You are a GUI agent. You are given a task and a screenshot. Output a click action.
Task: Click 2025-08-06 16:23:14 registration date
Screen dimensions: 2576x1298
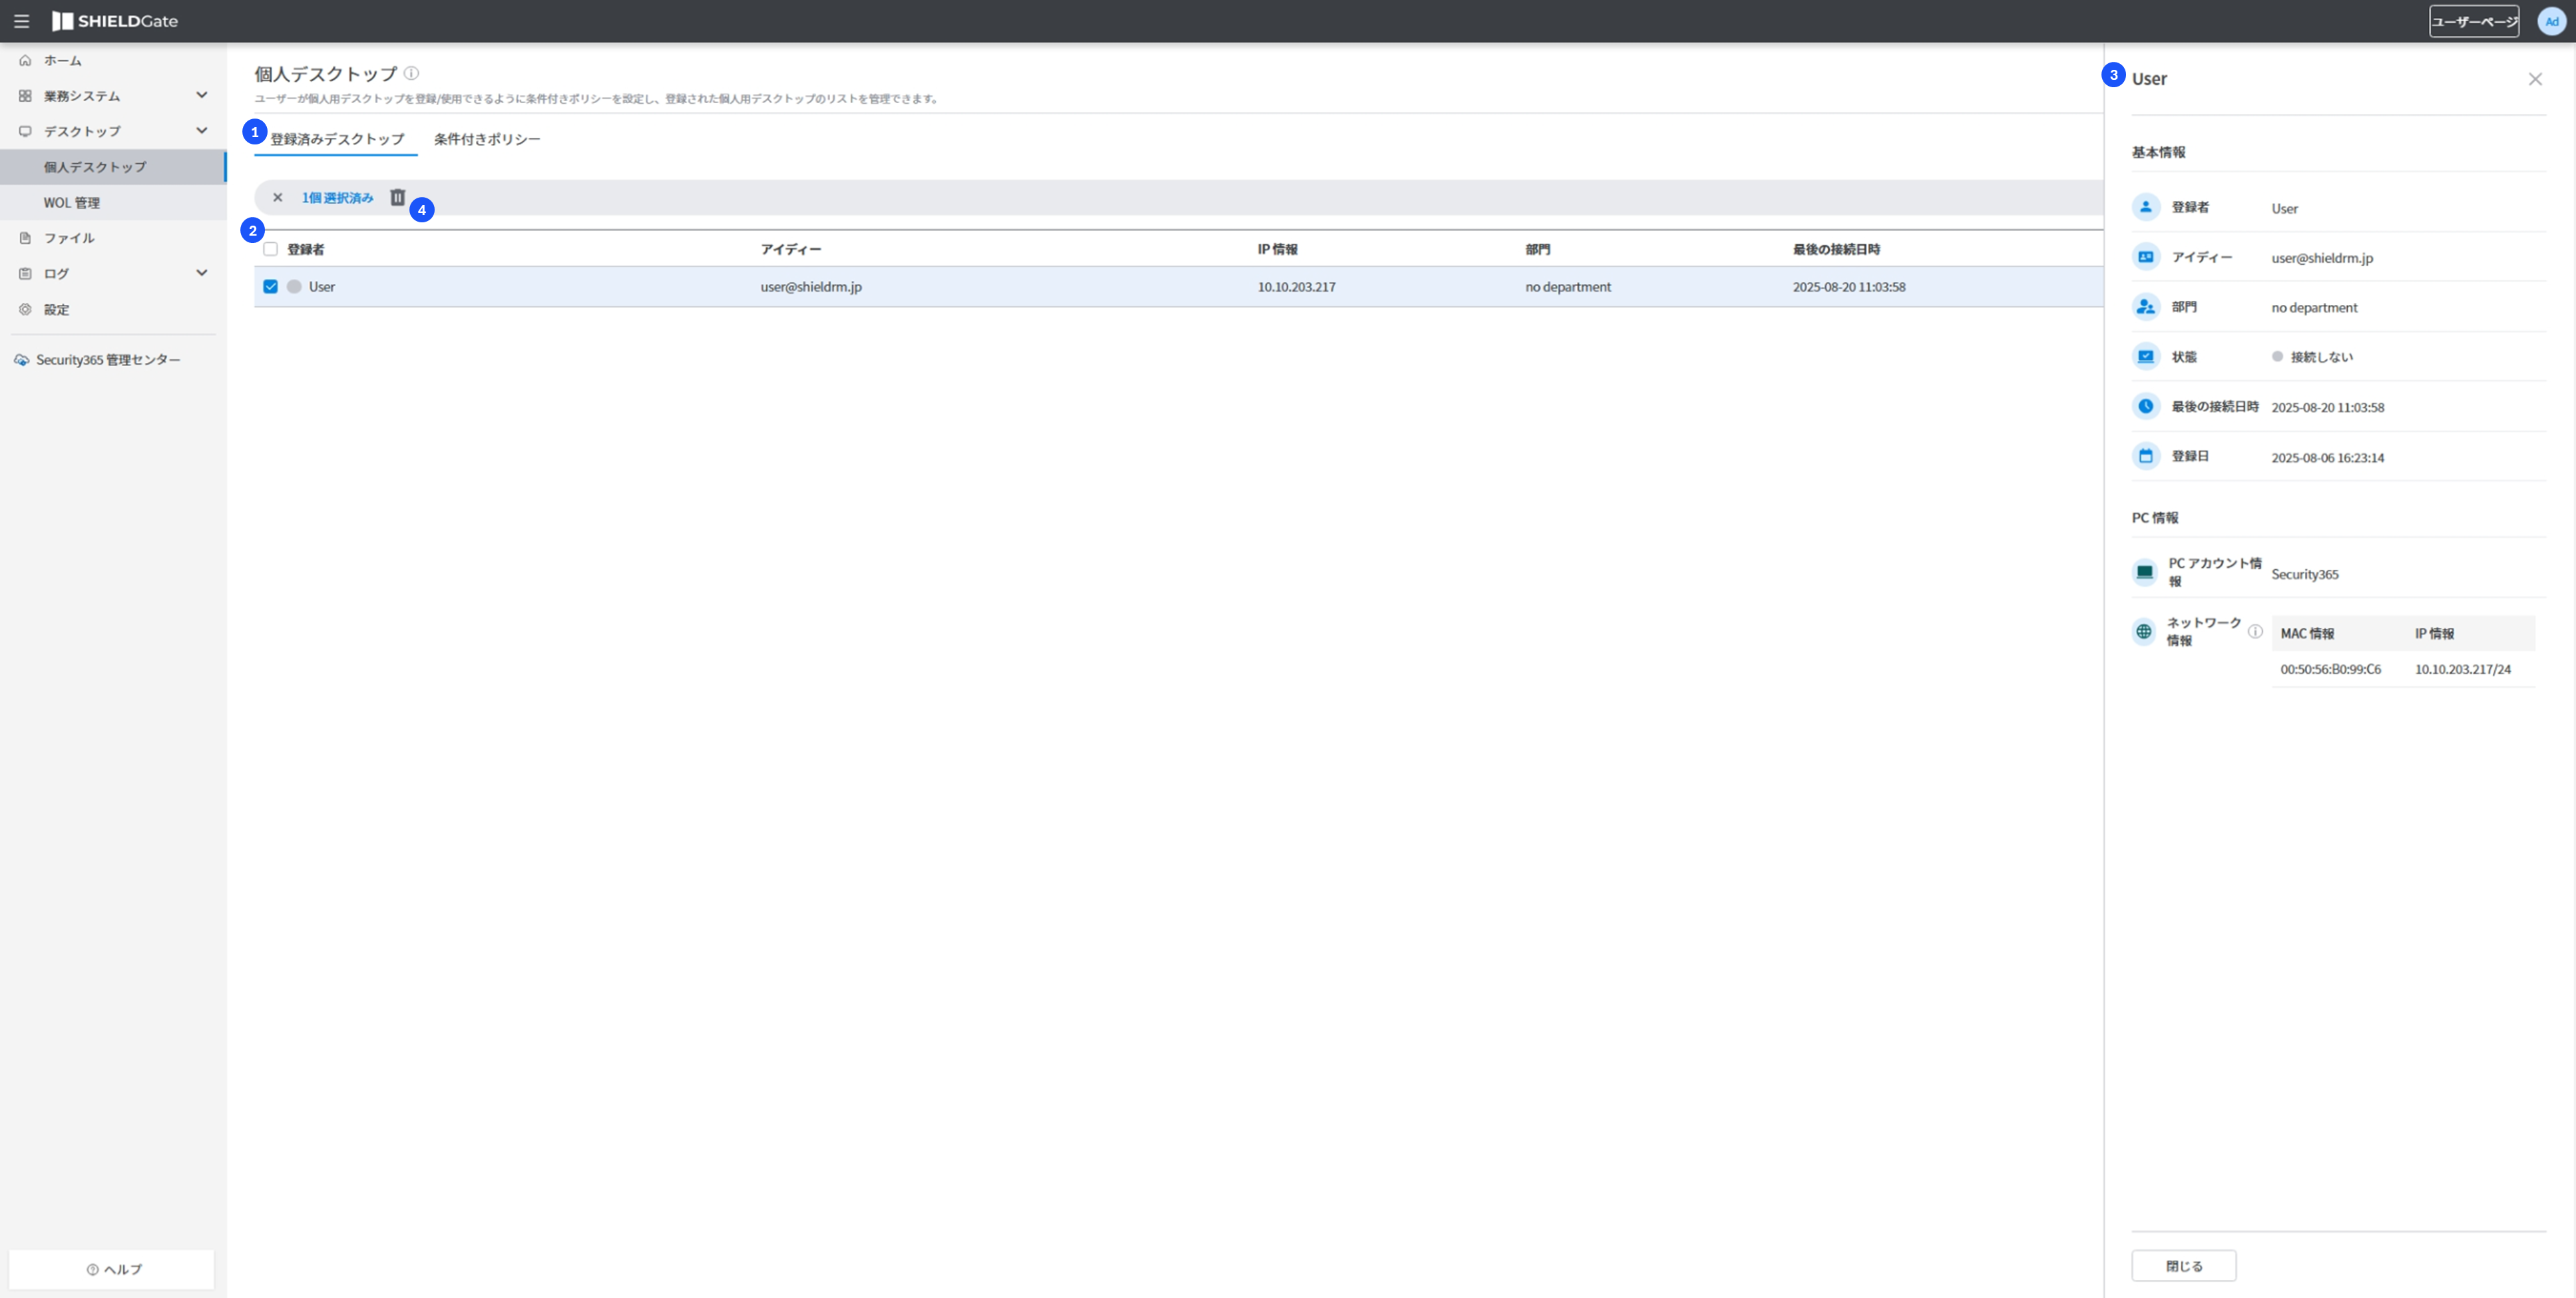click(x=2327, y=458)
